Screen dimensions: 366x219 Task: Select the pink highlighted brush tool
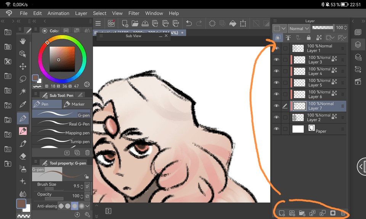[x=23, y=131]
